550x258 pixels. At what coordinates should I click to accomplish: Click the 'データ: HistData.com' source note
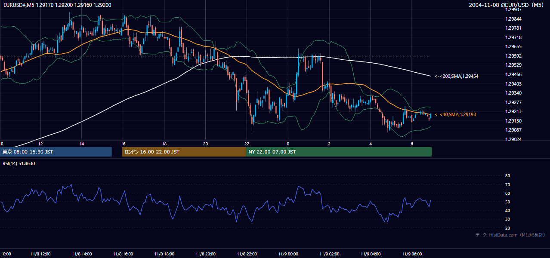point(510,235)
